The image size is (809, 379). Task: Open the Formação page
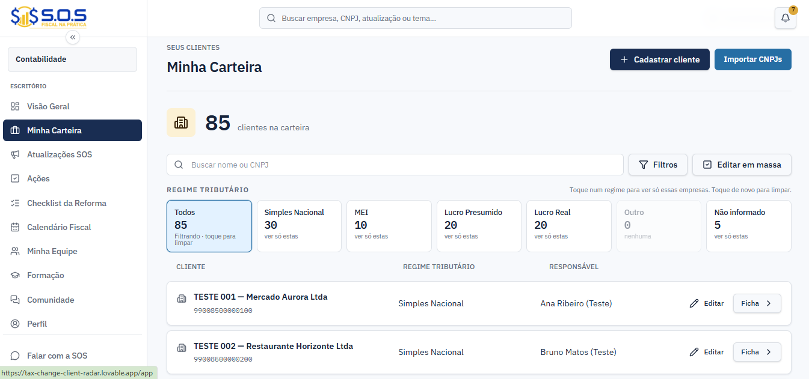tap(72, 275)
